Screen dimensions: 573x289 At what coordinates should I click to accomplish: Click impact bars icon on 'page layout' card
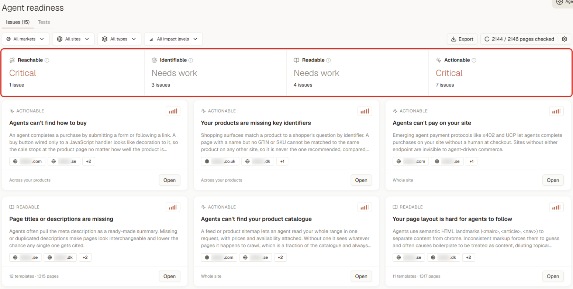click(x=556, y=207)
